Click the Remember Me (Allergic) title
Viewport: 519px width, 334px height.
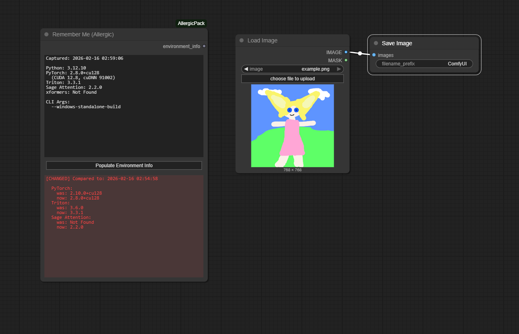[83, 34]
